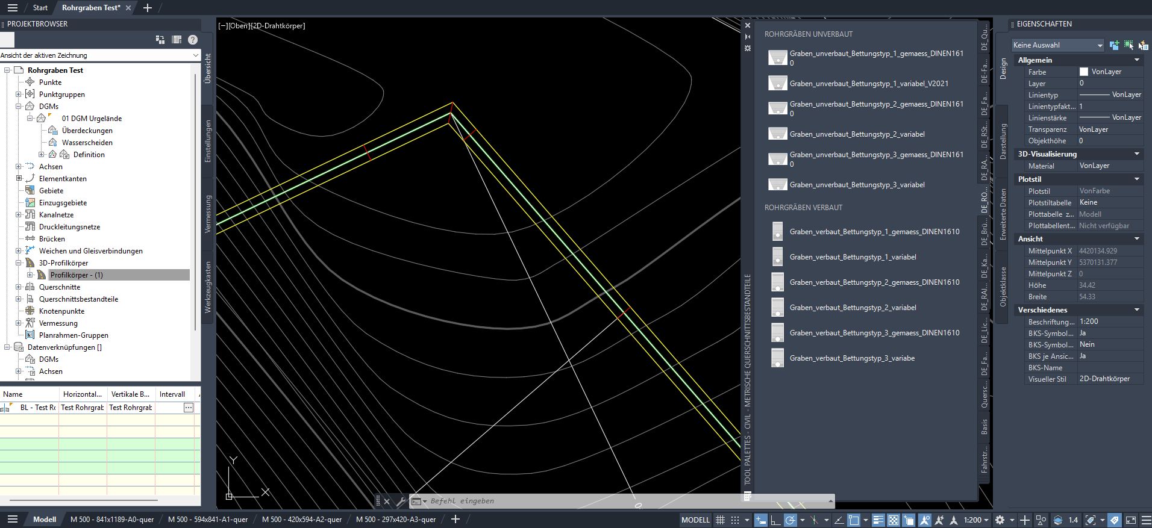Select the Einzugsgebiete tree item
The image size is (1152, 528).
click(x=63, y=203)
